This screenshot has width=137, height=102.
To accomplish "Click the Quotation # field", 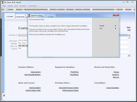I will click(x=23, y=35).
